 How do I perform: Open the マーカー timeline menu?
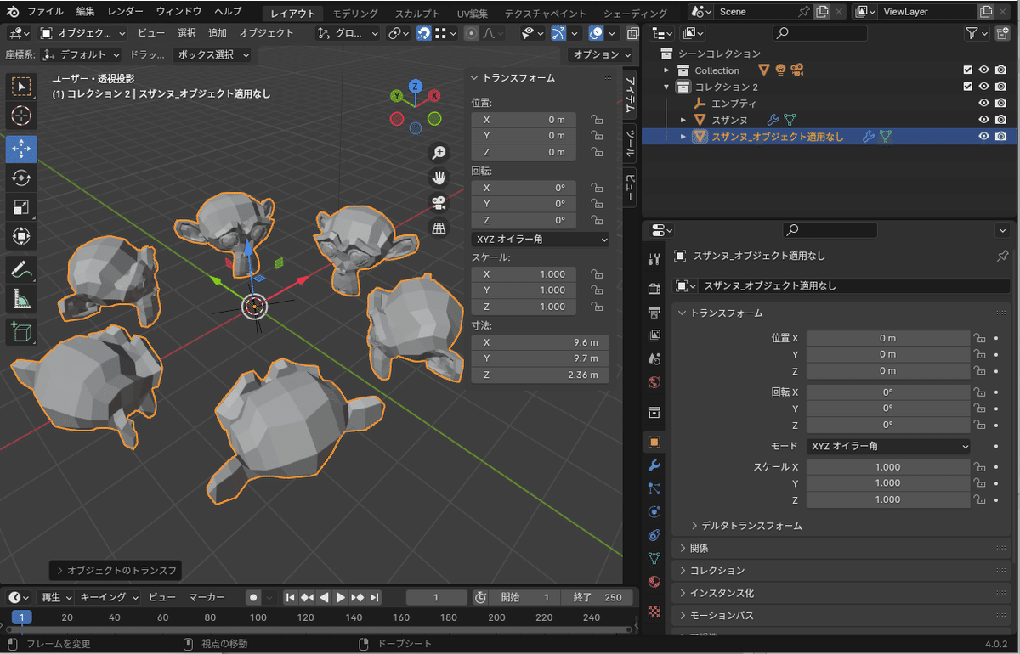[x=207, y=597]
